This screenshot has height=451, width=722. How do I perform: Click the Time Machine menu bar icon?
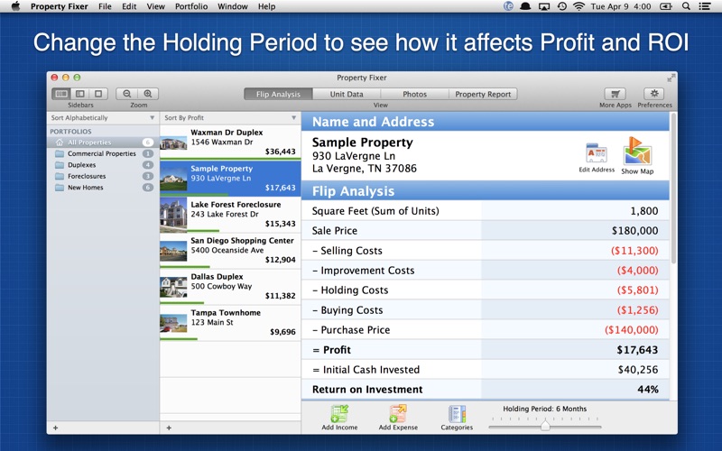point(561,6)
